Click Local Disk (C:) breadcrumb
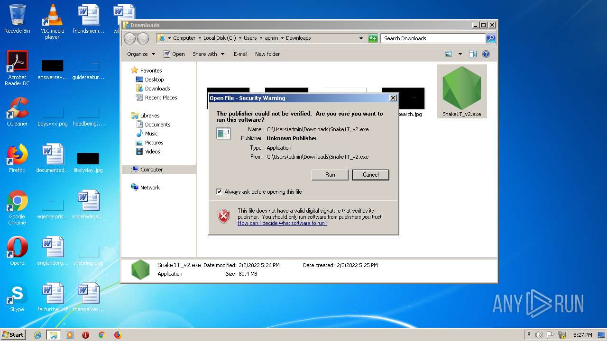 [x=220, y=38]
